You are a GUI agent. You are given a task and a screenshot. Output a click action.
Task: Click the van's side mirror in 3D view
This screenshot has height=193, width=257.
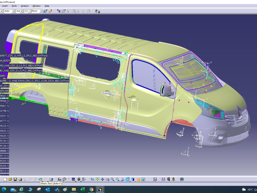point(167,91)
